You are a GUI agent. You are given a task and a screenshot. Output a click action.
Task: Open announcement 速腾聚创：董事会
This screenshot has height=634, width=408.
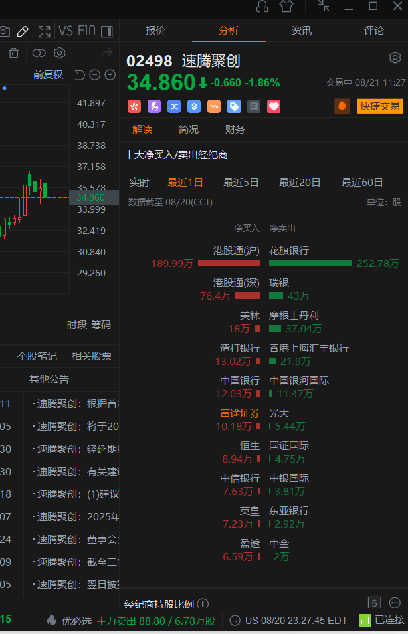pos(76,540)
